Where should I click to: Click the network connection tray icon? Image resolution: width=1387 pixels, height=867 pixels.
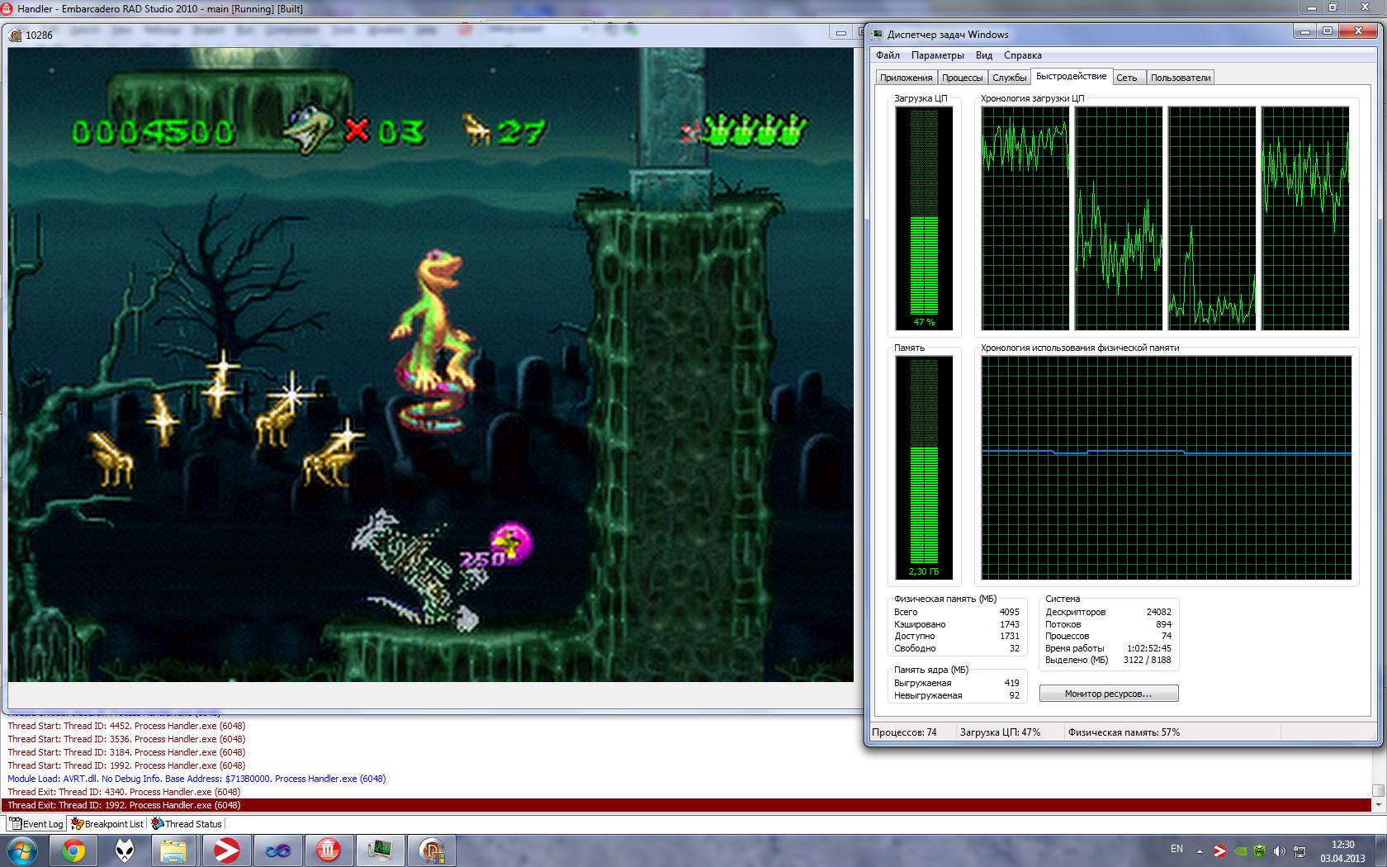coord(1299,850)
